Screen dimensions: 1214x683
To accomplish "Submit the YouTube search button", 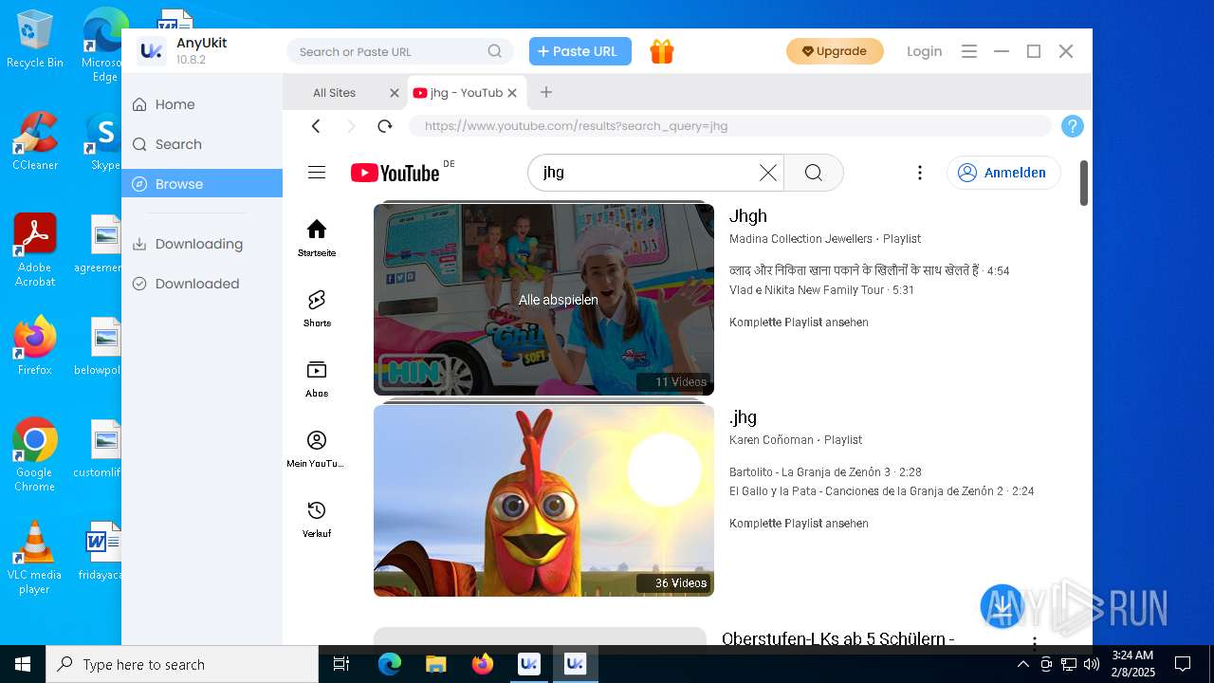I will coord(814,173).
